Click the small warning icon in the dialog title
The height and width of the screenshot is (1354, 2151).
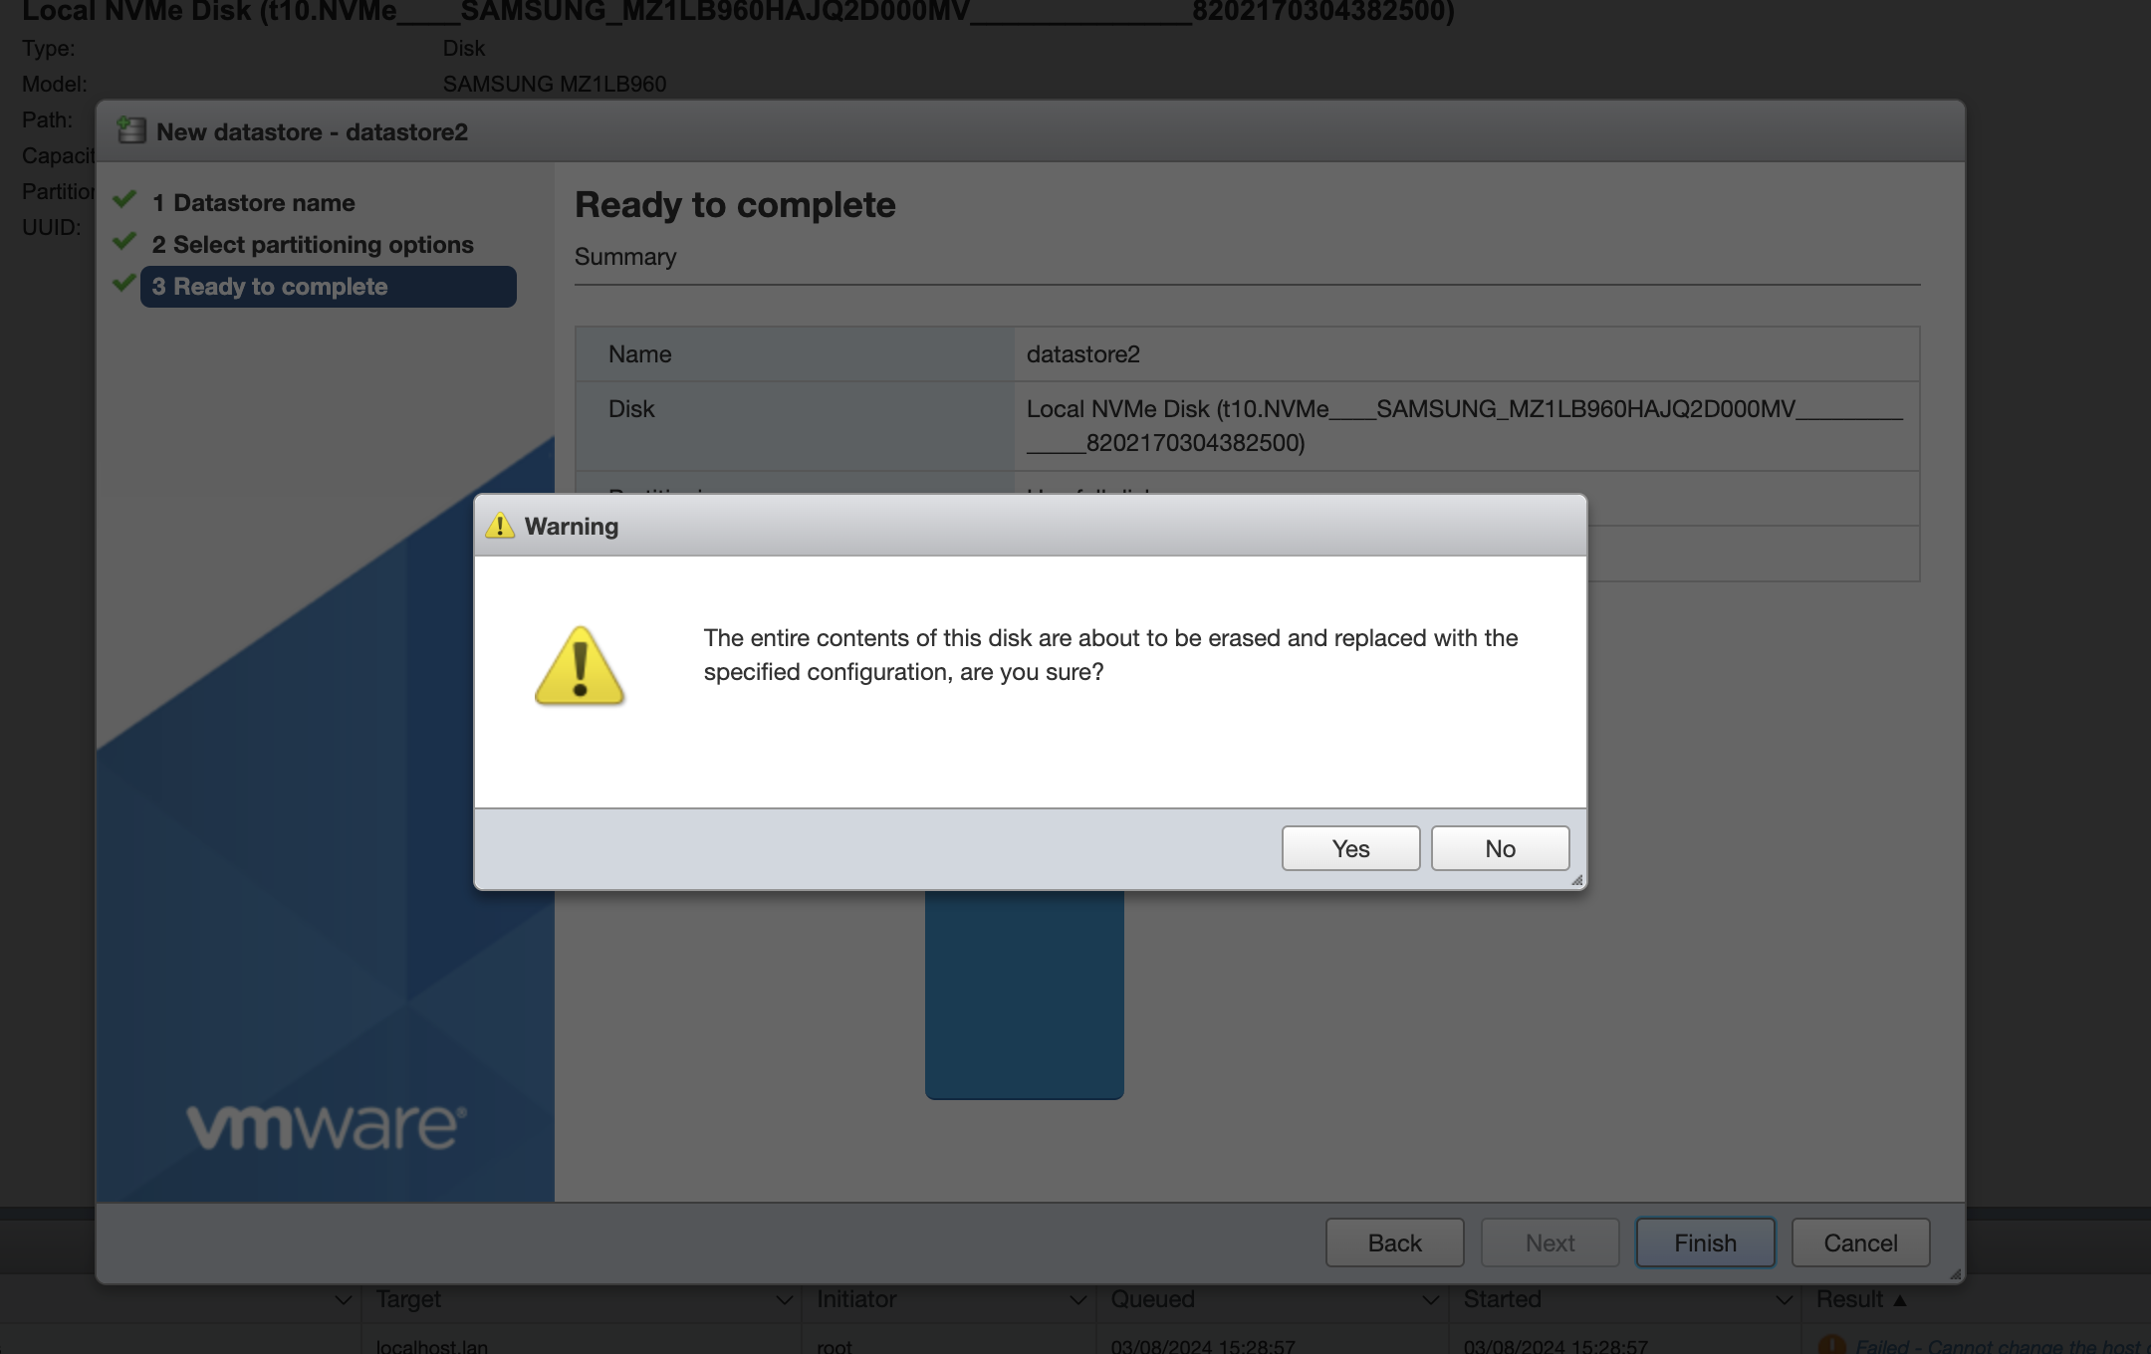499,526
